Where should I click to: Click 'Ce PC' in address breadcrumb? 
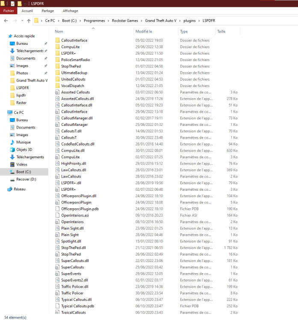(x=50, y=20)
